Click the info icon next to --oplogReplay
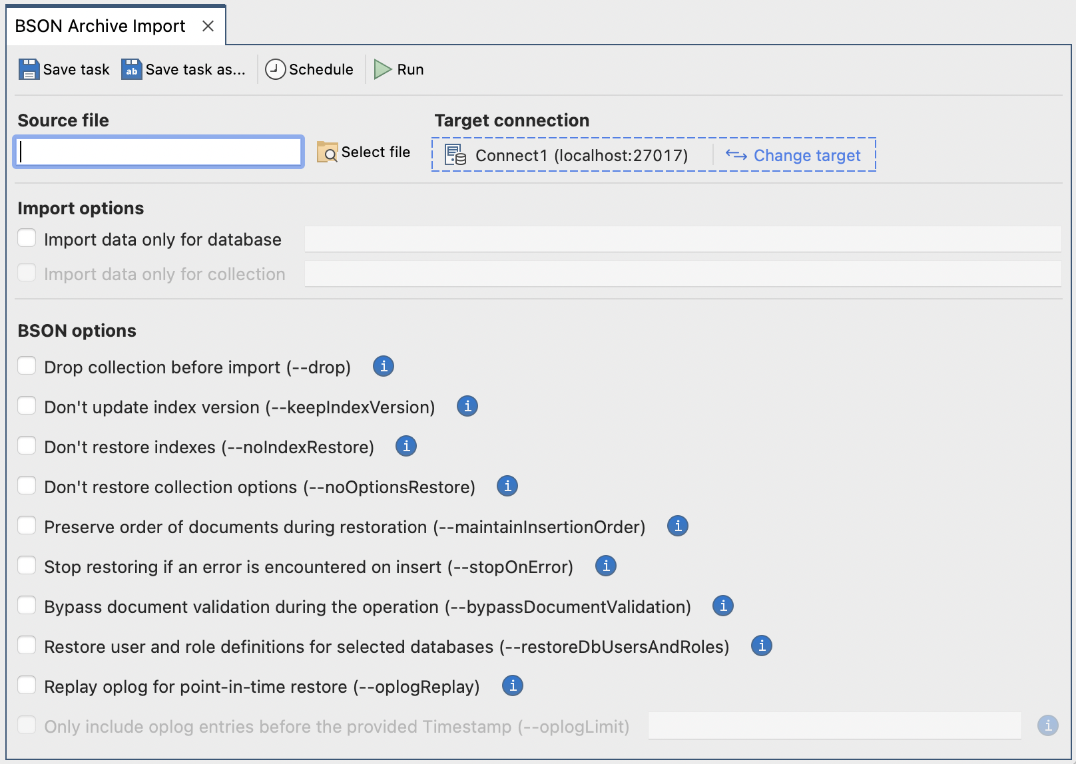The height and width of the screenshot is (764, 1076). click(512, 685)
